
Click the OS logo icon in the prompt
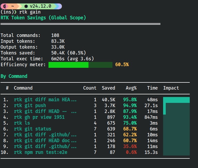click(x=5, y=6)
